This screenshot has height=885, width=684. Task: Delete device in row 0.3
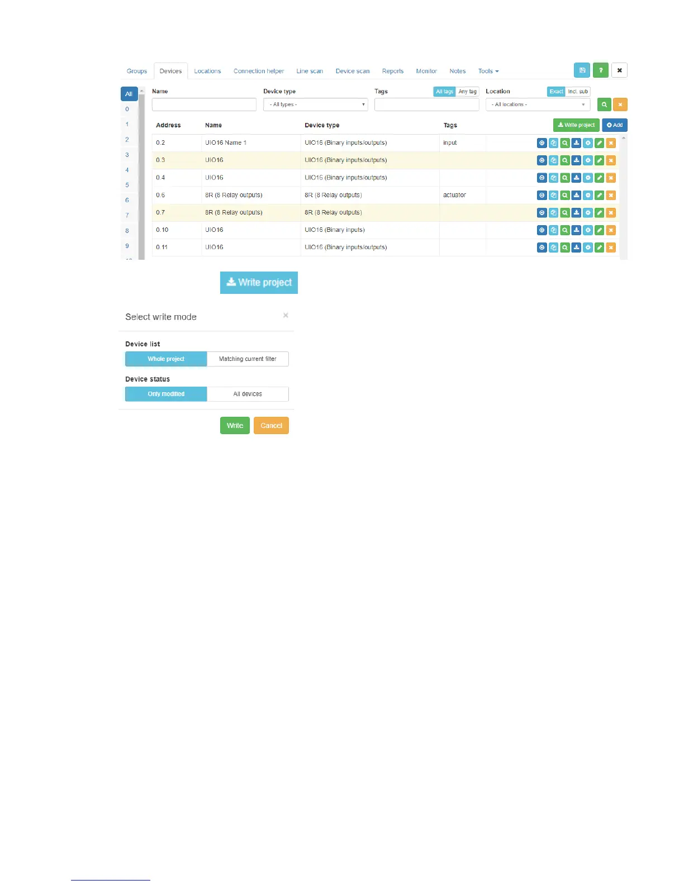pyautogui.click(x=611, y=160)
